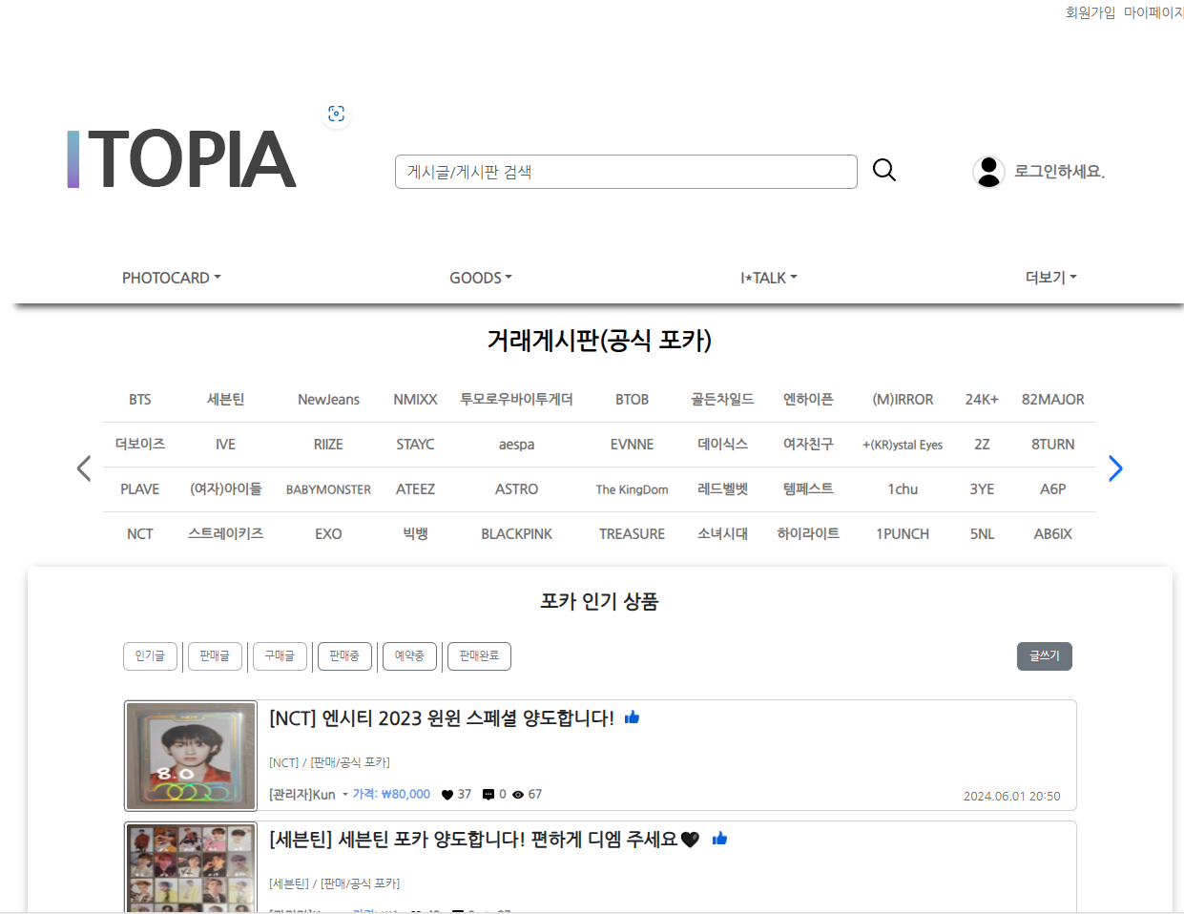The width and height of the screenshot is (1184, 914).
Task: Select BTOB in artist list
Action: point(632,400)
